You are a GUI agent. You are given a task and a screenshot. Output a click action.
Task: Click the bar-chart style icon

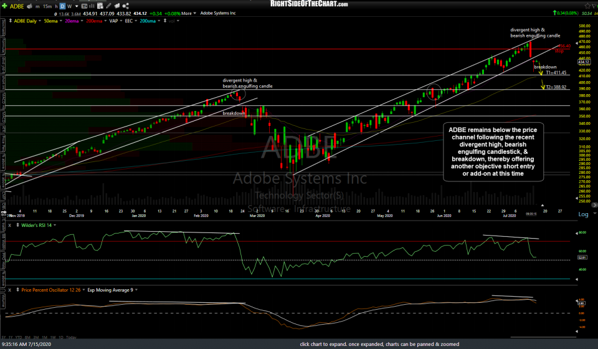[92, 6]
